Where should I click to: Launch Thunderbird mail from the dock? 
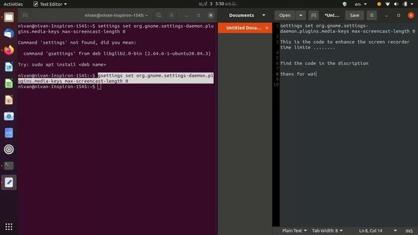point(8,34)
